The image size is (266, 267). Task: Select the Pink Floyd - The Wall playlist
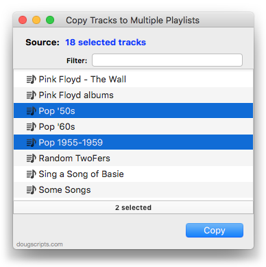click(133, 80)
